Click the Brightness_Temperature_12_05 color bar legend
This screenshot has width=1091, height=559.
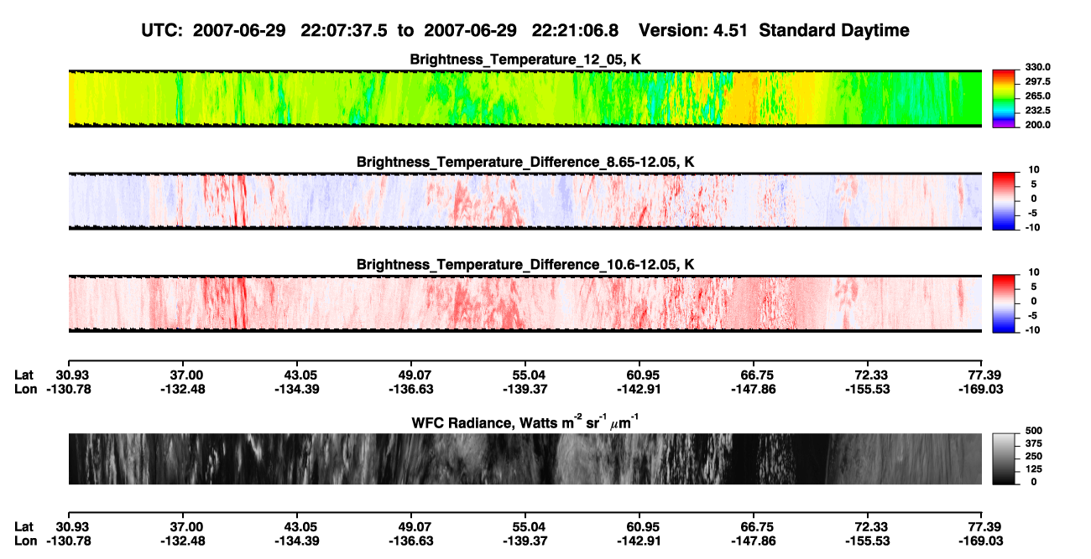coord(1005,98)
